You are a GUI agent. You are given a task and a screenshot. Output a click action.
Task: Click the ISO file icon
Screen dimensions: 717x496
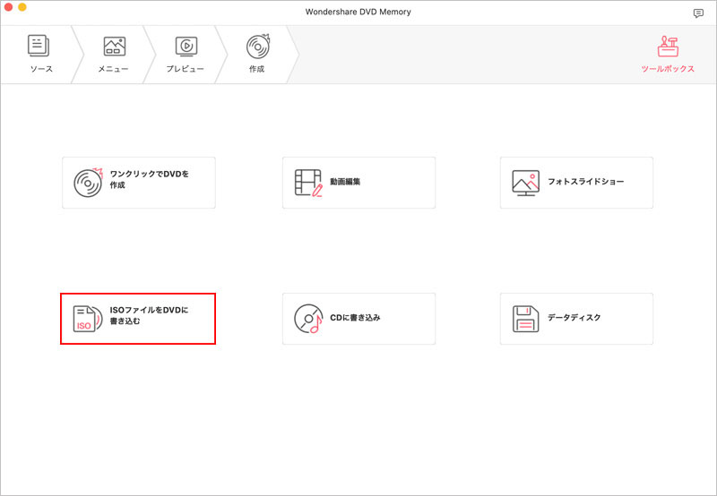click(x=88, y=319)
